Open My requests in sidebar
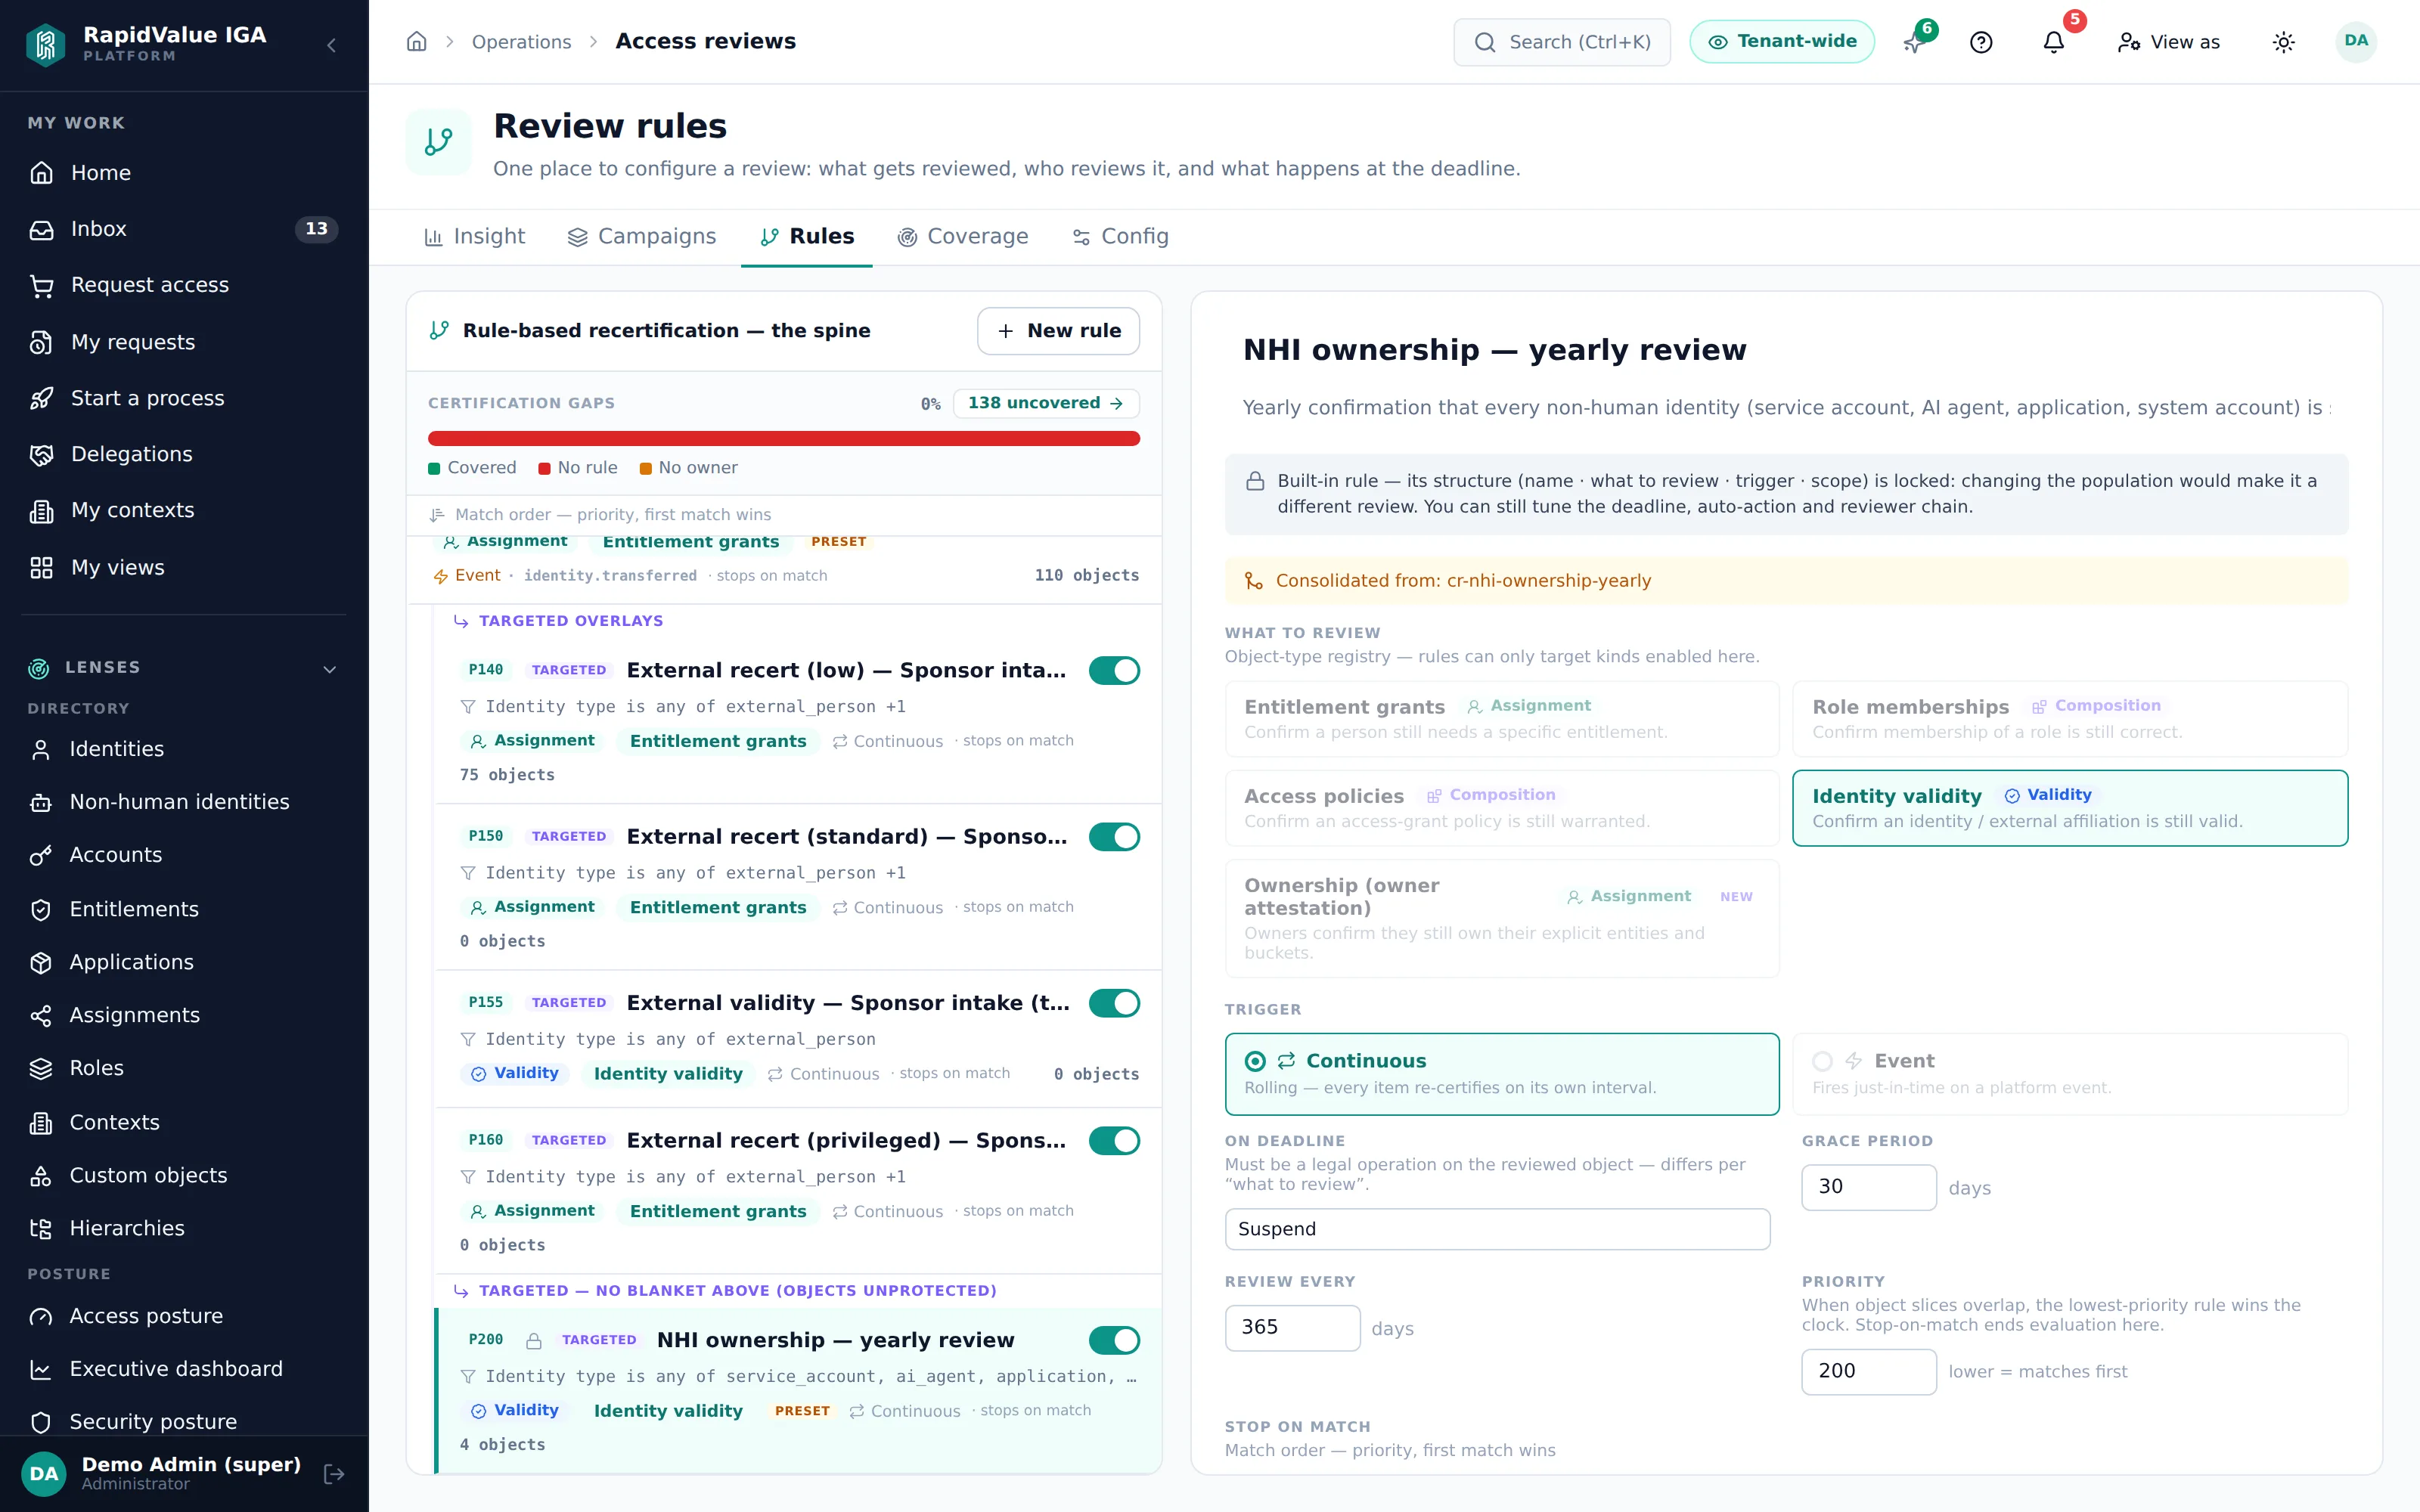 (184, 342)
